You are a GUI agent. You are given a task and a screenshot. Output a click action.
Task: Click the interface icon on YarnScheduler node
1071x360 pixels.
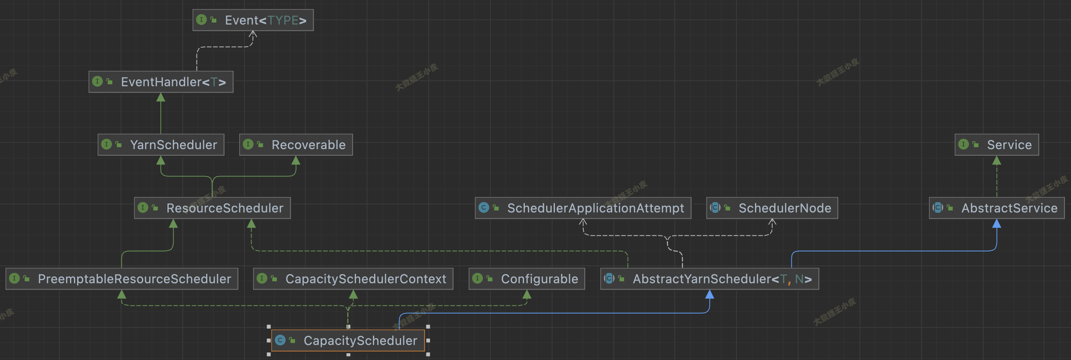click(106, 144)
